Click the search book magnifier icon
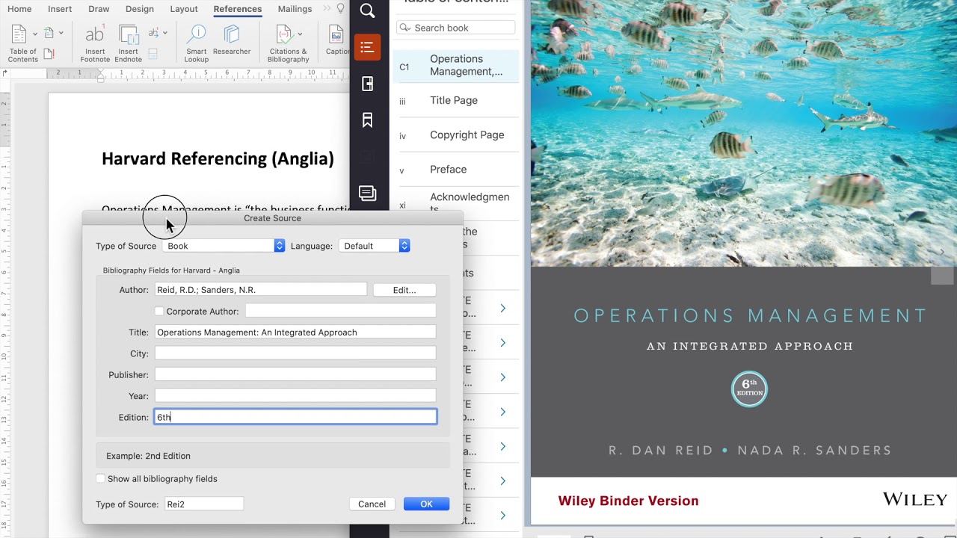The image size is (957, 538). (x=404, y=28)
